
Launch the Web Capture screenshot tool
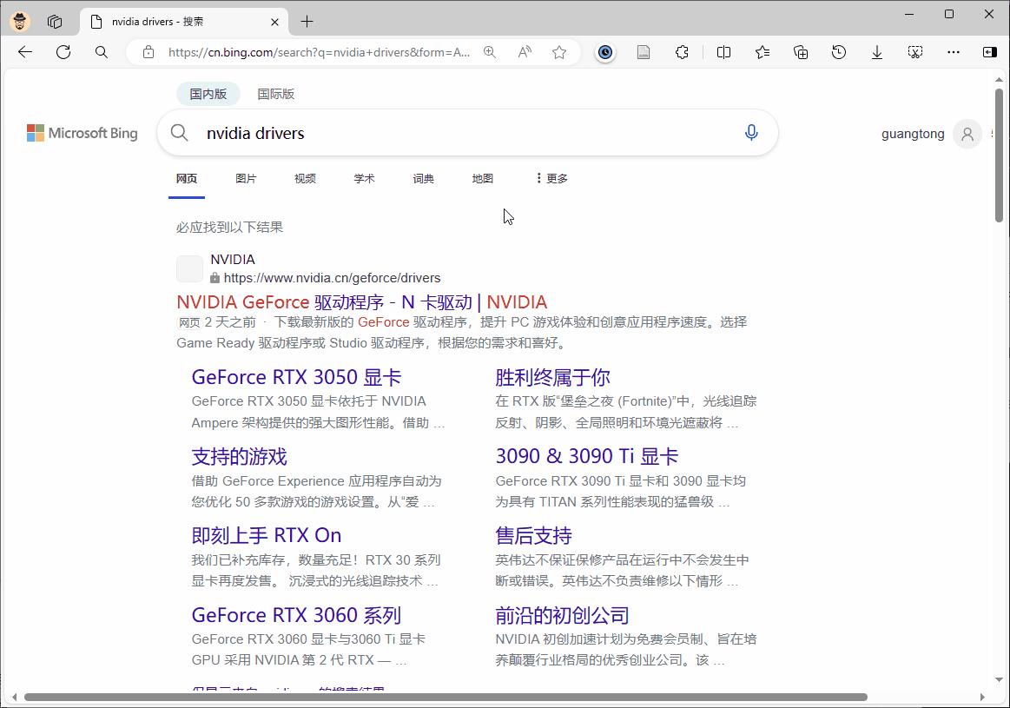pos(914,52)
